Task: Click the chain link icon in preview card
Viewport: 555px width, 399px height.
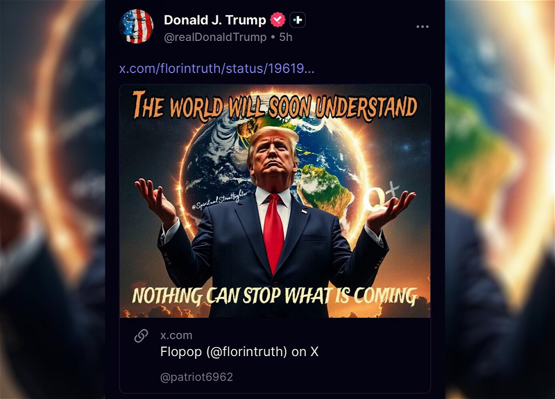Action: coord(141,336)
